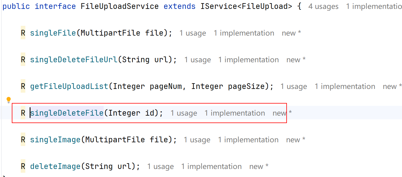Open usages hint for singleFile method
Image resolution: width=402 pixels, height=177 pixels.
(193, 33)
